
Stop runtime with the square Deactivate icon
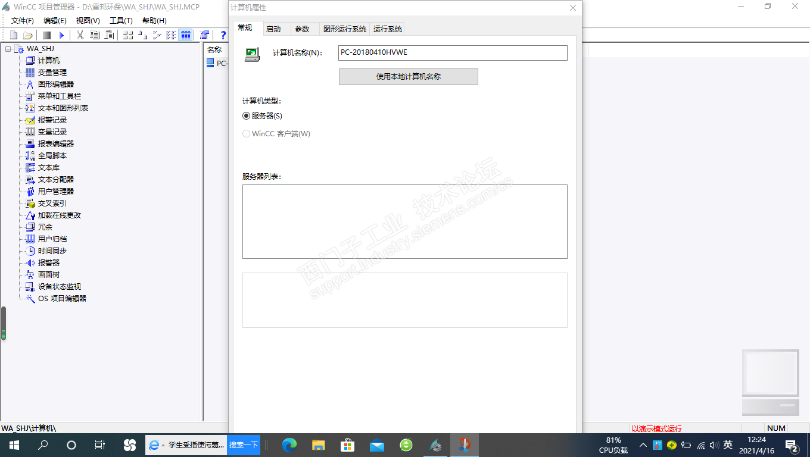(x=46, y=35)
